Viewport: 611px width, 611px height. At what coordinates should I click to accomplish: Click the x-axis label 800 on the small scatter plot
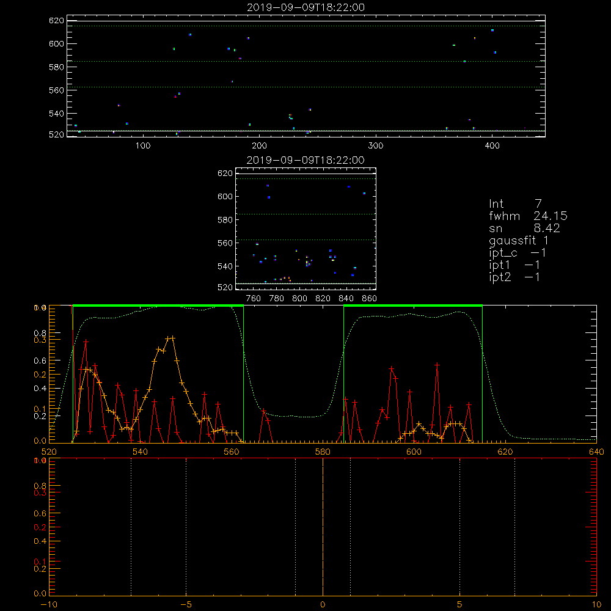click(299, 299)
